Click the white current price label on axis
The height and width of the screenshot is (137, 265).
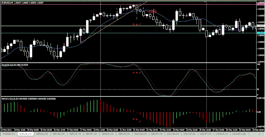(x=261, y=26)
